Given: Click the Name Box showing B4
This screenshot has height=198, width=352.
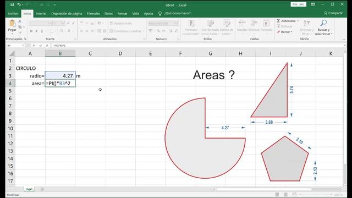Looking at the screenshot, I should pyautogui.click(x=15, y=46).
